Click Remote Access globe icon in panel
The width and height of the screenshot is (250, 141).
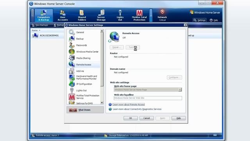[114, 37]
